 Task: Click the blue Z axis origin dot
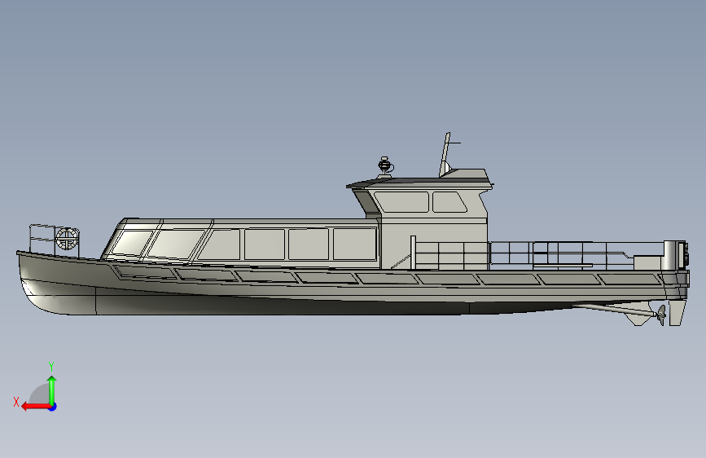coord(53,407)
